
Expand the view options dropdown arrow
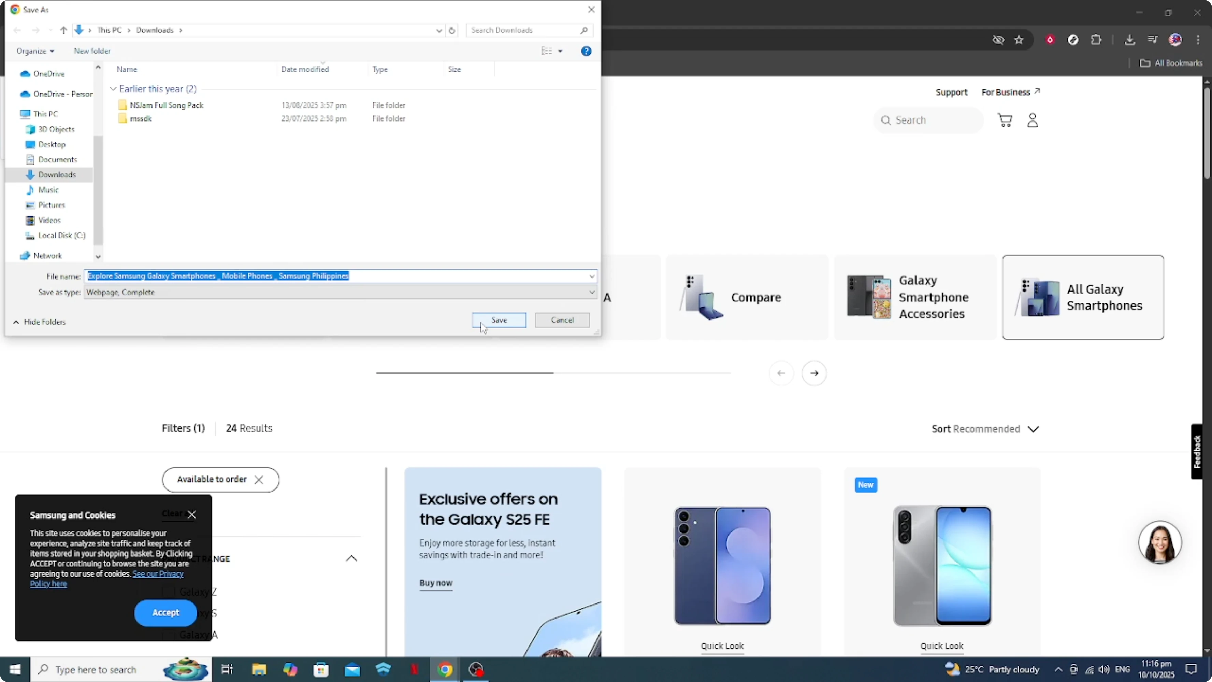coord(560,51)
